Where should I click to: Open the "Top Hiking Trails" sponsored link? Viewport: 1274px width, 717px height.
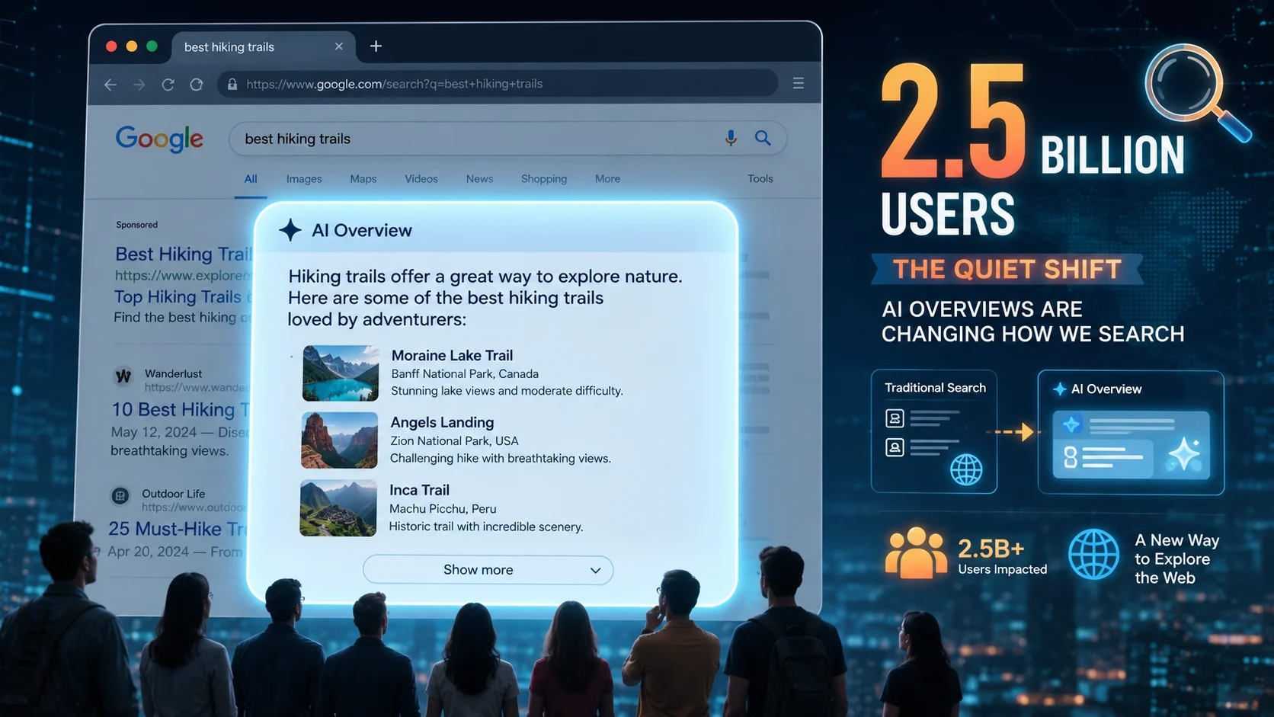183,297
